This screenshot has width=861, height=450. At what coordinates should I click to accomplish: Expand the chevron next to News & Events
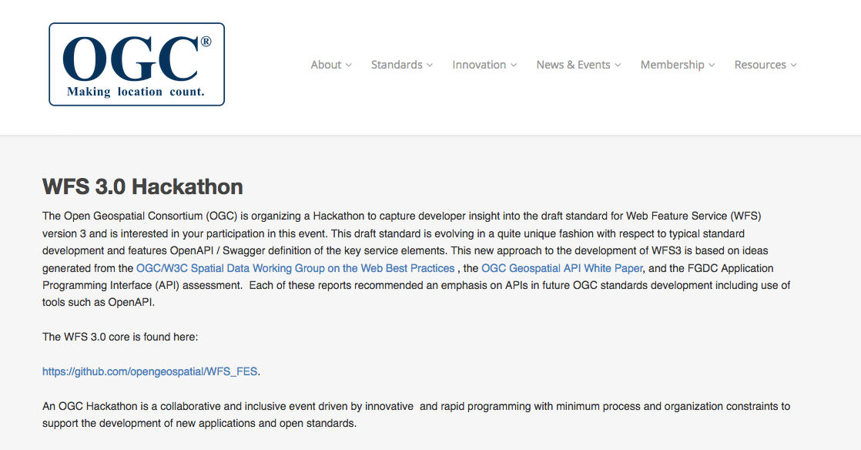coord(618,65)
